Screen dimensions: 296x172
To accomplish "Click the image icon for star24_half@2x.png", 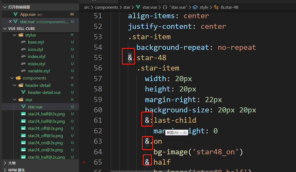I will pos(23,114).
